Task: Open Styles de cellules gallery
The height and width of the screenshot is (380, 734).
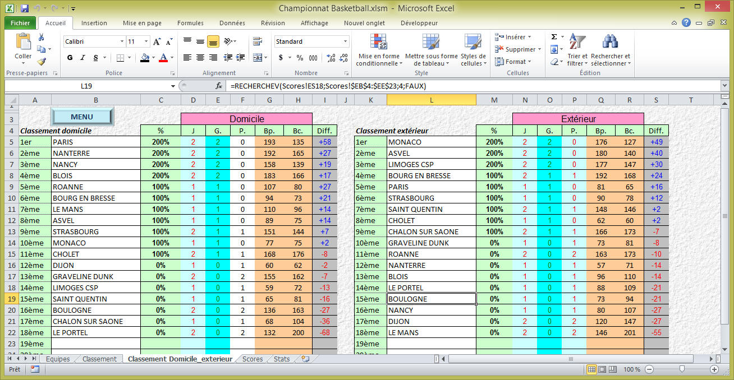Action: pos(473,50)
